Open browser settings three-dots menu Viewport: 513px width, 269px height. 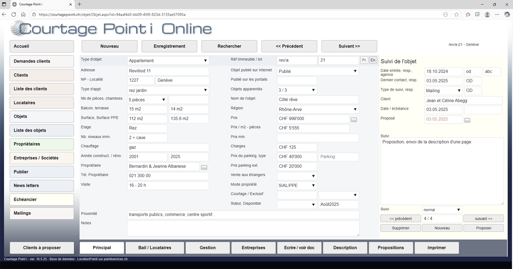coord(497,14)
